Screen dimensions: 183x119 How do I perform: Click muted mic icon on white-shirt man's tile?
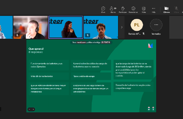click(x=88, y=35)
